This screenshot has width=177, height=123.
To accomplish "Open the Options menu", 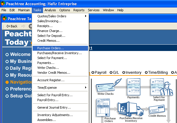I will (x=65, y=10).
